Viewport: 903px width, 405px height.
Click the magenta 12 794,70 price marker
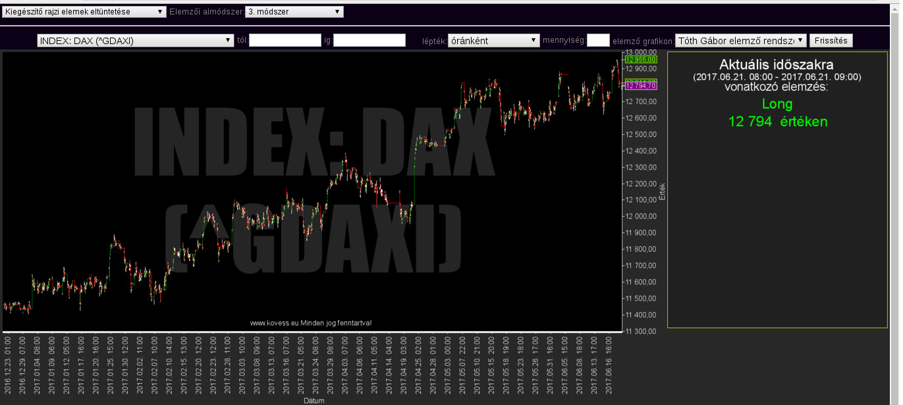click(x=640, y=86)
